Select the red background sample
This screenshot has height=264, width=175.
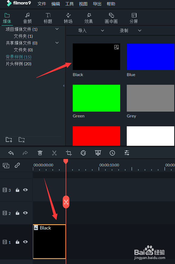[96, 136]
